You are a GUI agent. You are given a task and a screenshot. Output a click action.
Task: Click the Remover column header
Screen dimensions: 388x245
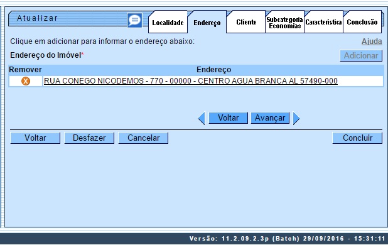[25, 70]
